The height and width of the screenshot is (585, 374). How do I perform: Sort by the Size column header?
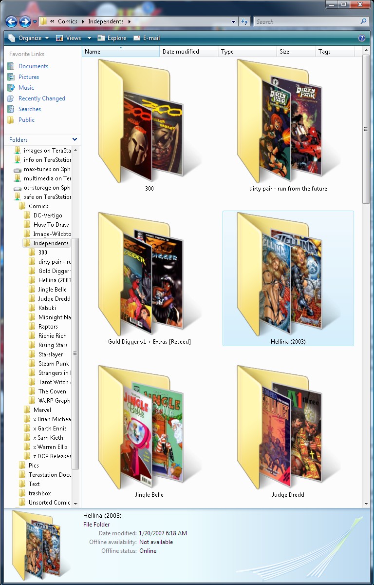click(x=296, y=52)
